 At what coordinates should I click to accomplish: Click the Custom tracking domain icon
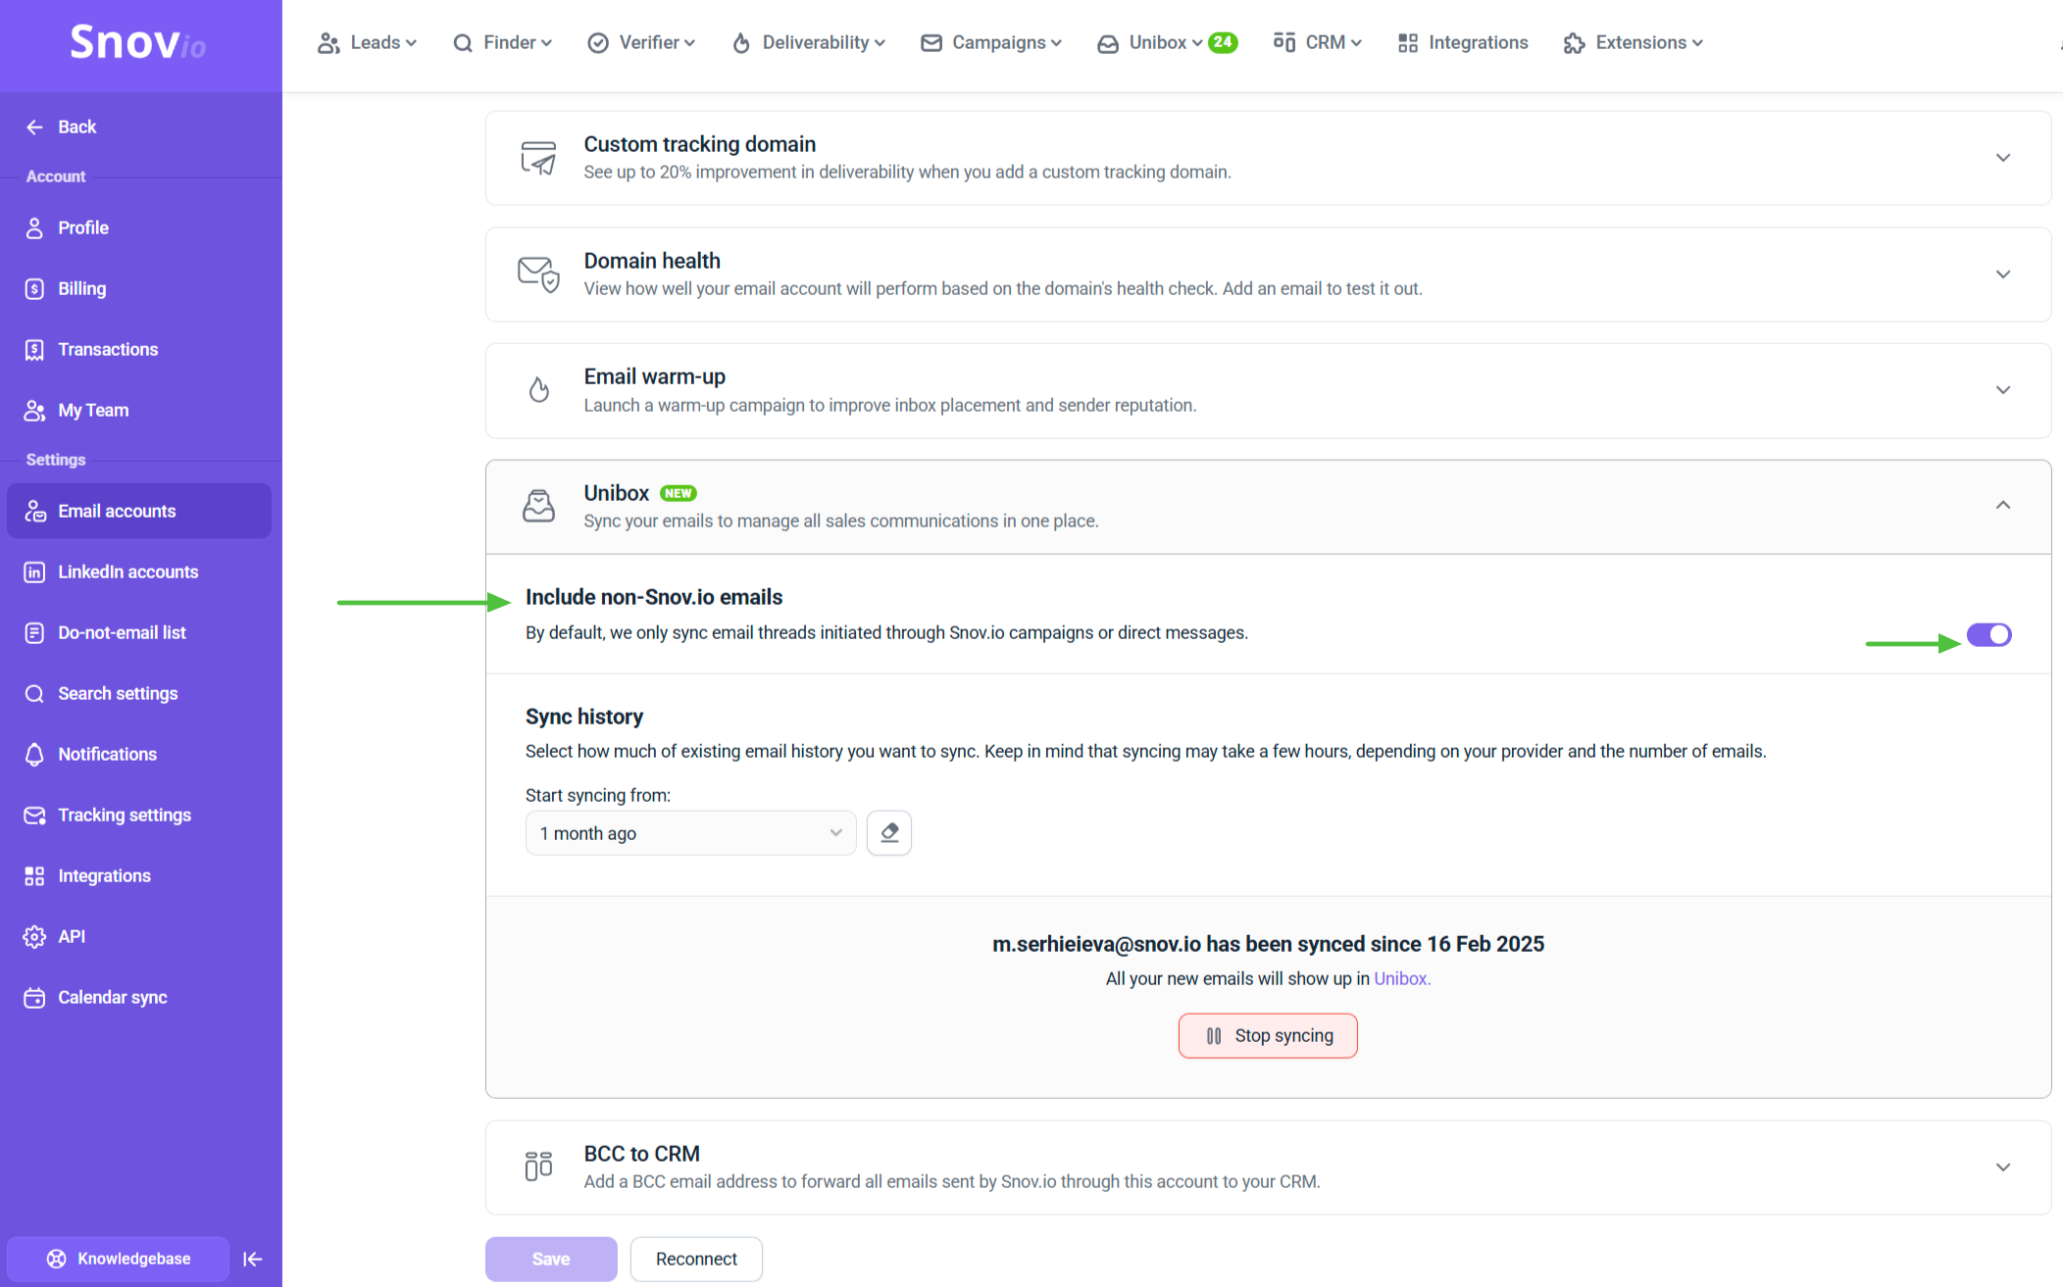(x=538, y=157)
